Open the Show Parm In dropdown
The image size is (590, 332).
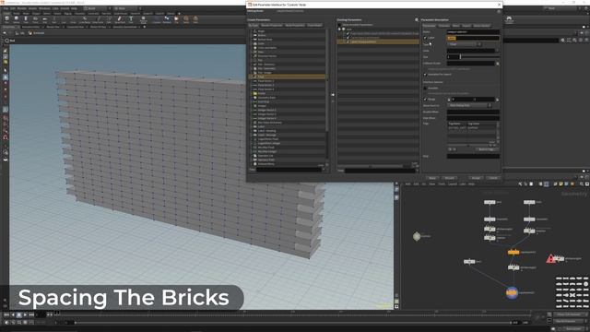pyautogui.click(x=470, y=106)
